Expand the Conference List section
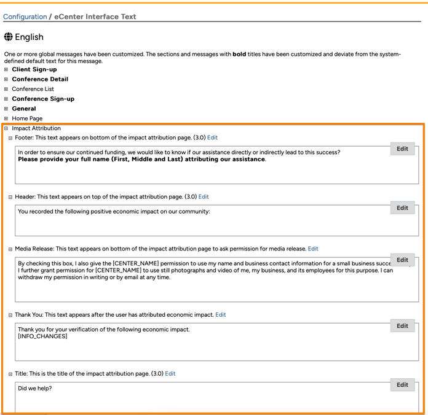Image resolution: width=428 pixels, height=415 pixels. [6, 89]
